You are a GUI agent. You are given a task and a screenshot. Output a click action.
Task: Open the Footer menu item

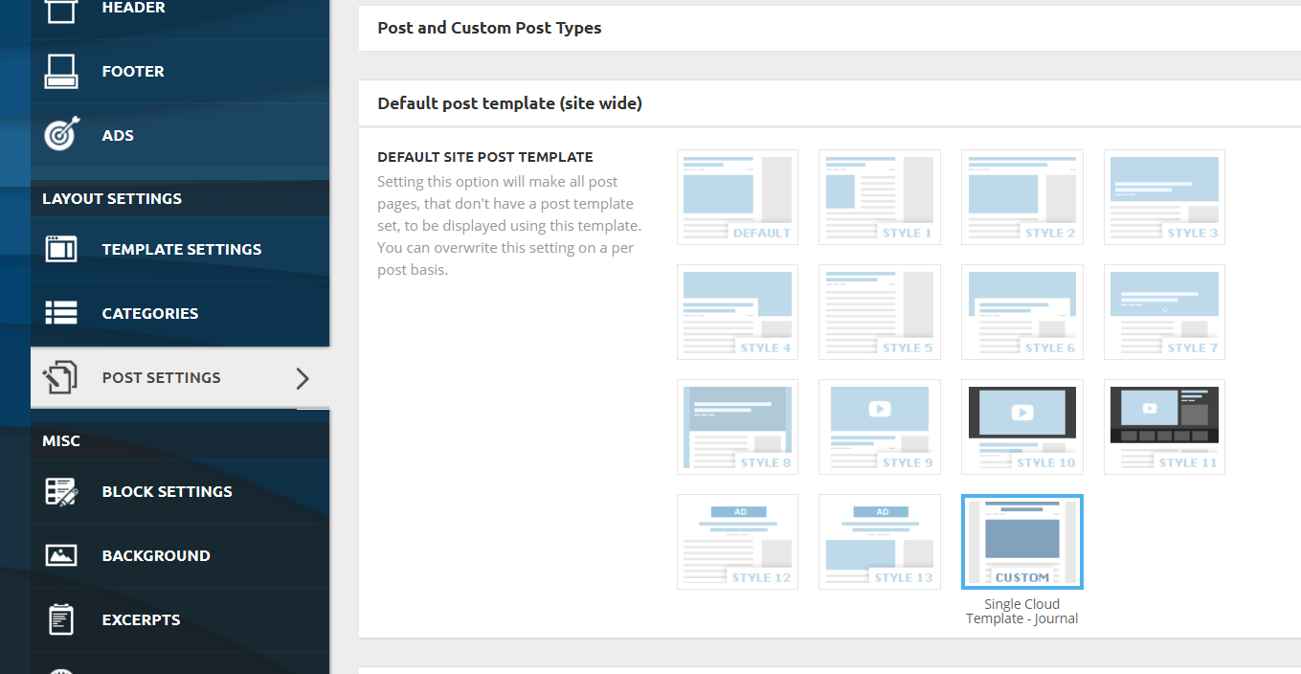coord(180,71)
